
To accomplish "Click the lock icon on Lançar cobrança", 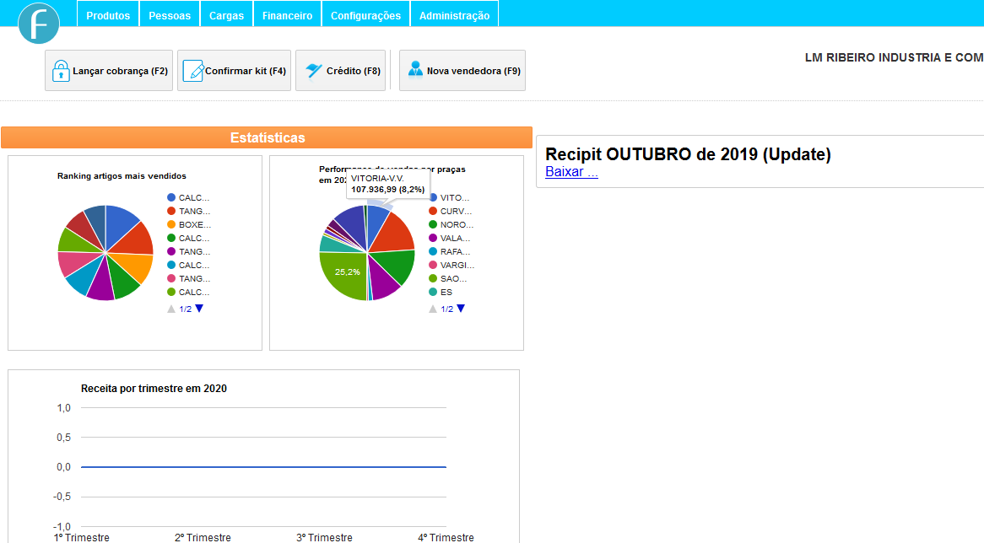I will 61,71.
